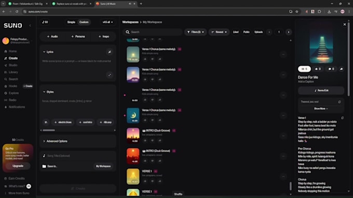Copy the Dance For Me style tags
Viewport: 353px width, 198px height.
[x=340, y=102]
